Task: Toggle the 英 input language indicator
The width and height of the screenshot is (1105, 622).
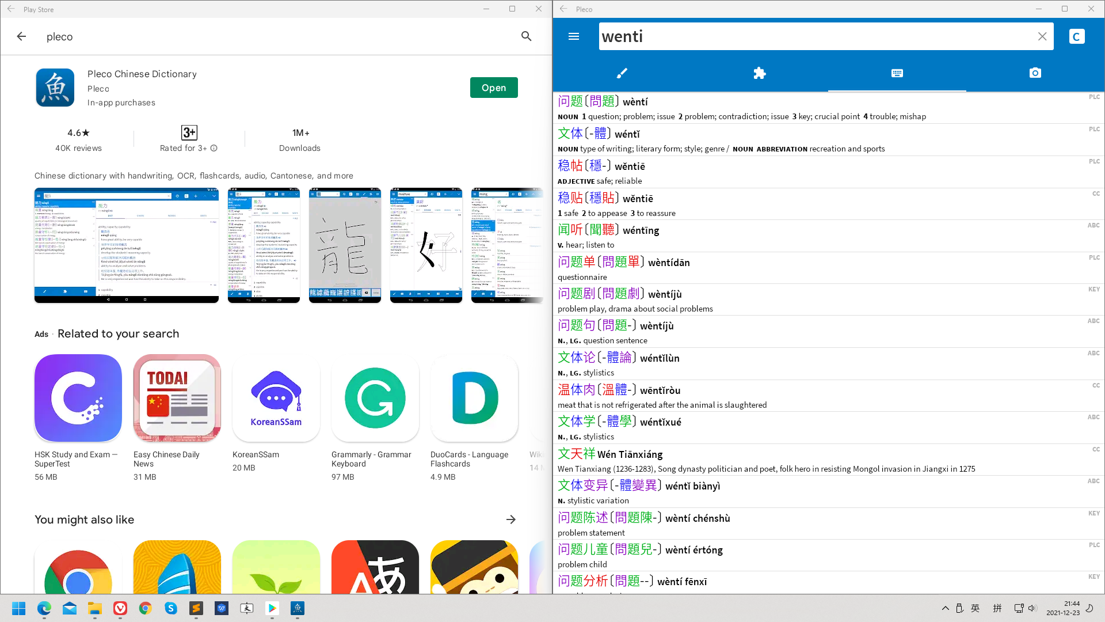Action: (976, 608)
